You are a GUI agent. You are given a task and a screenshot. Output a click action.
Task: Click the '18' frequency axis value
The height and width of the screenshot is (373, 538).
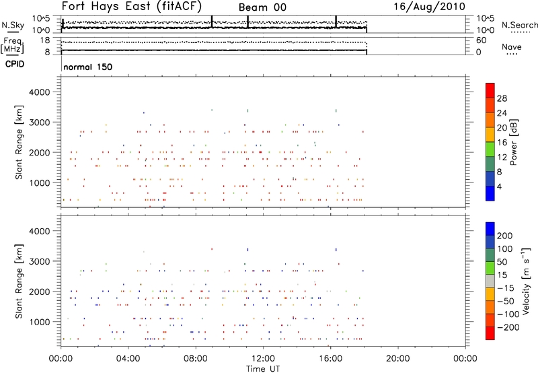45,40
